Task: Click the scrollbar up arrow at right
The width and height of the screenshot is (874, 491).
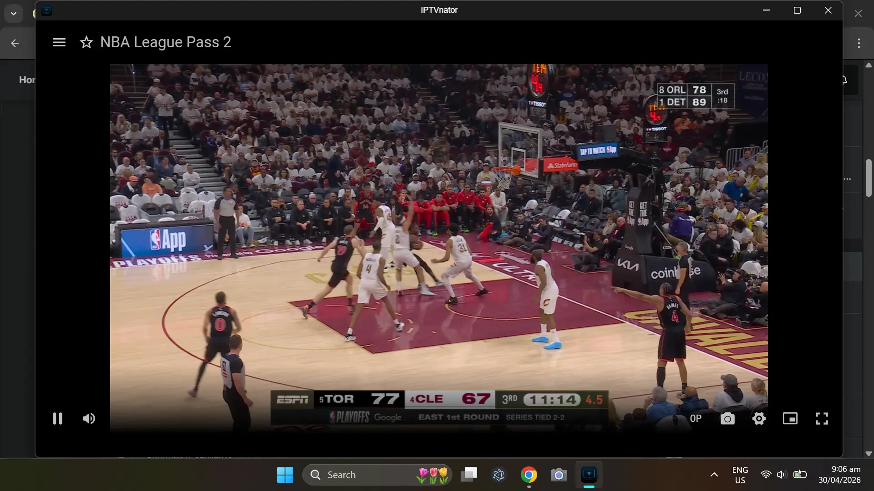Action: pyautogui.click(x=869, y=65)
